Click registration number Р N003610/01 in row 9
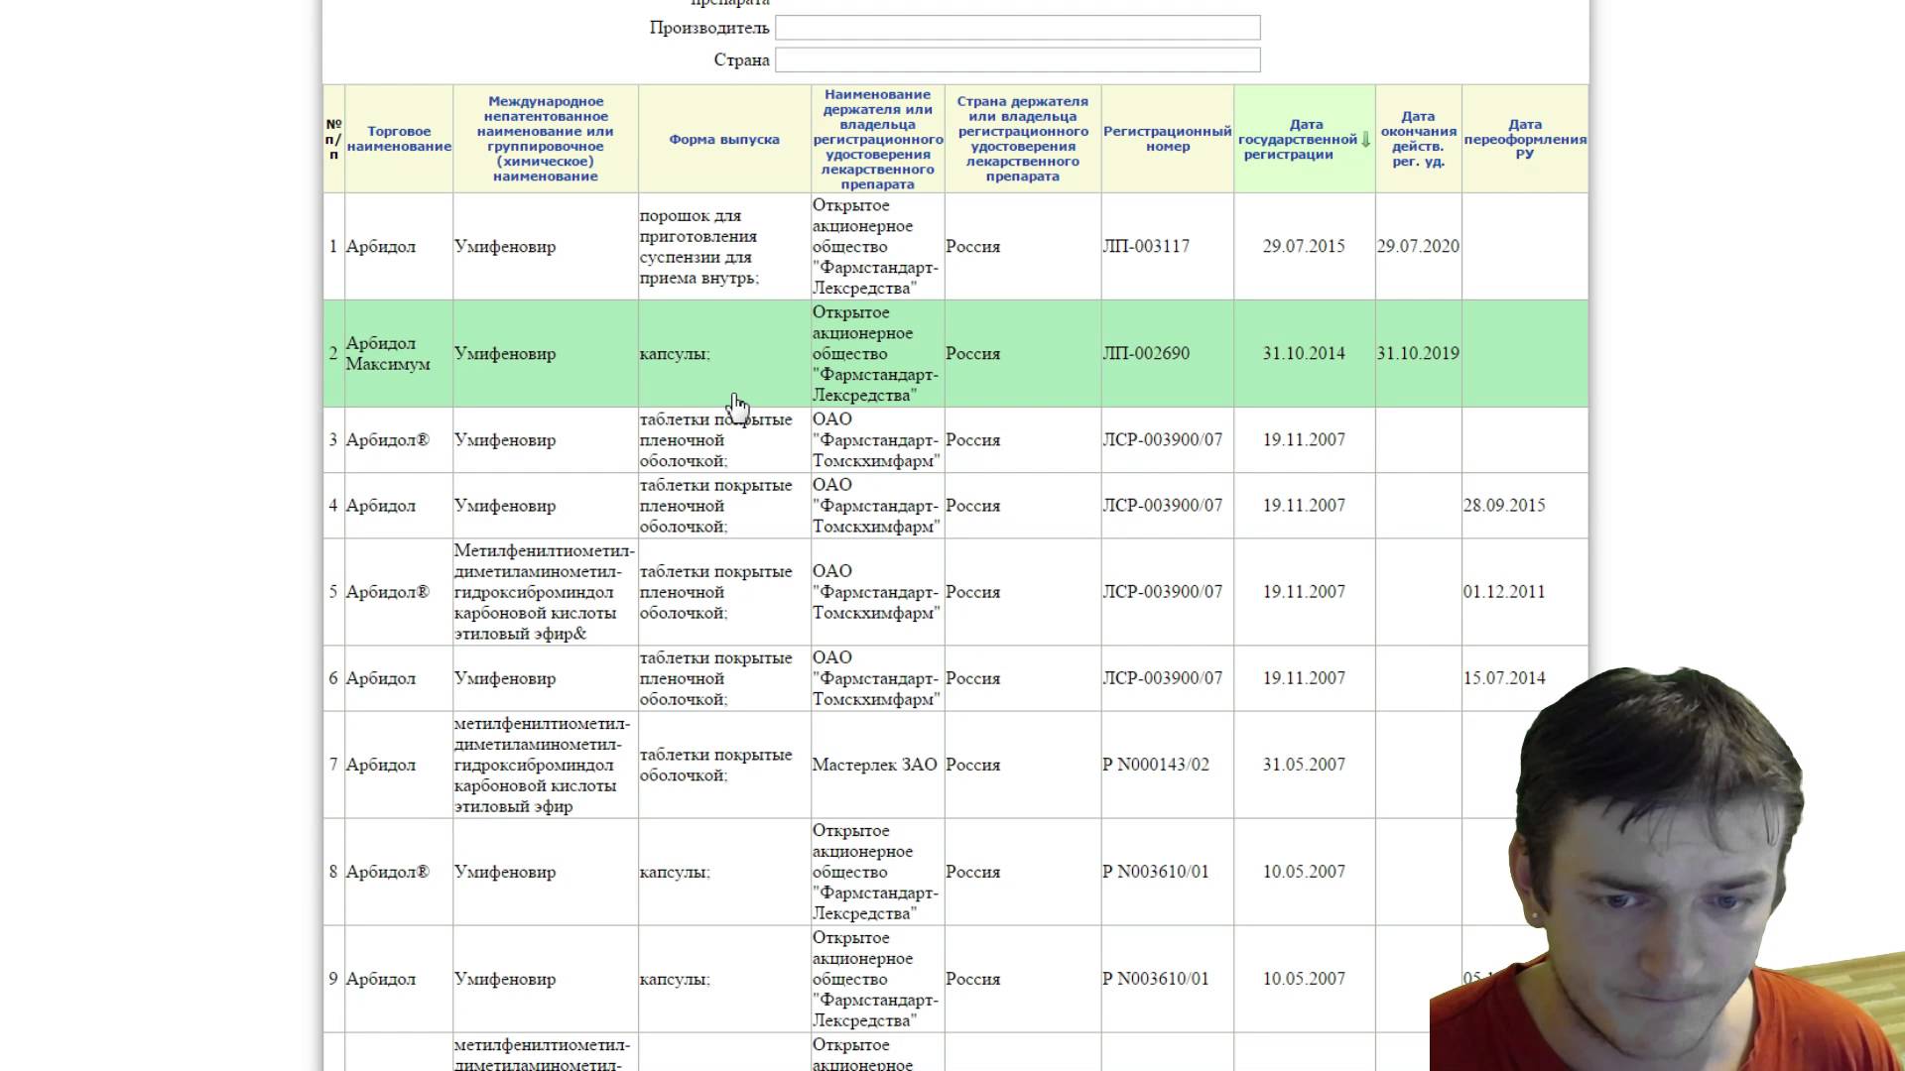The width and height of the screenshot is (1905, 1071). pos(1156,979)
